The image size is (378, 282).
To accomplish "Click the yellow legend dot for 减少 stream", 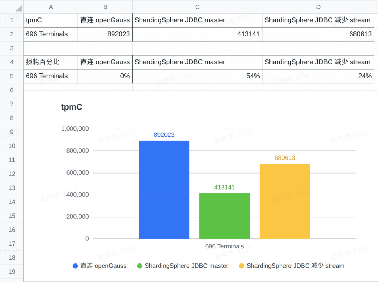I will [x=241, y=266].
